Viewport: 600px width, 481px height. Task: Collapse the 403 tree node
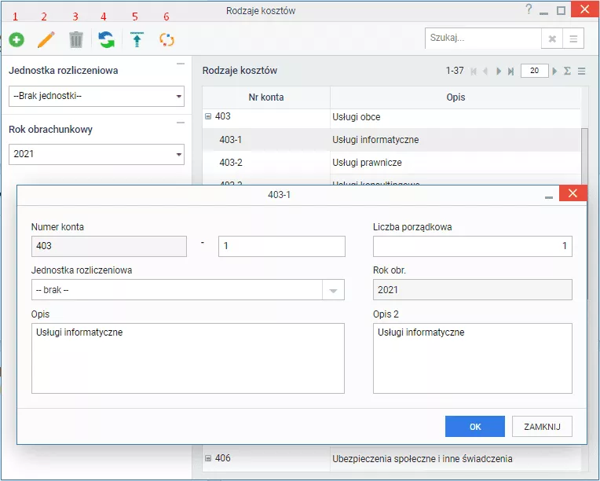click(208, 116)
